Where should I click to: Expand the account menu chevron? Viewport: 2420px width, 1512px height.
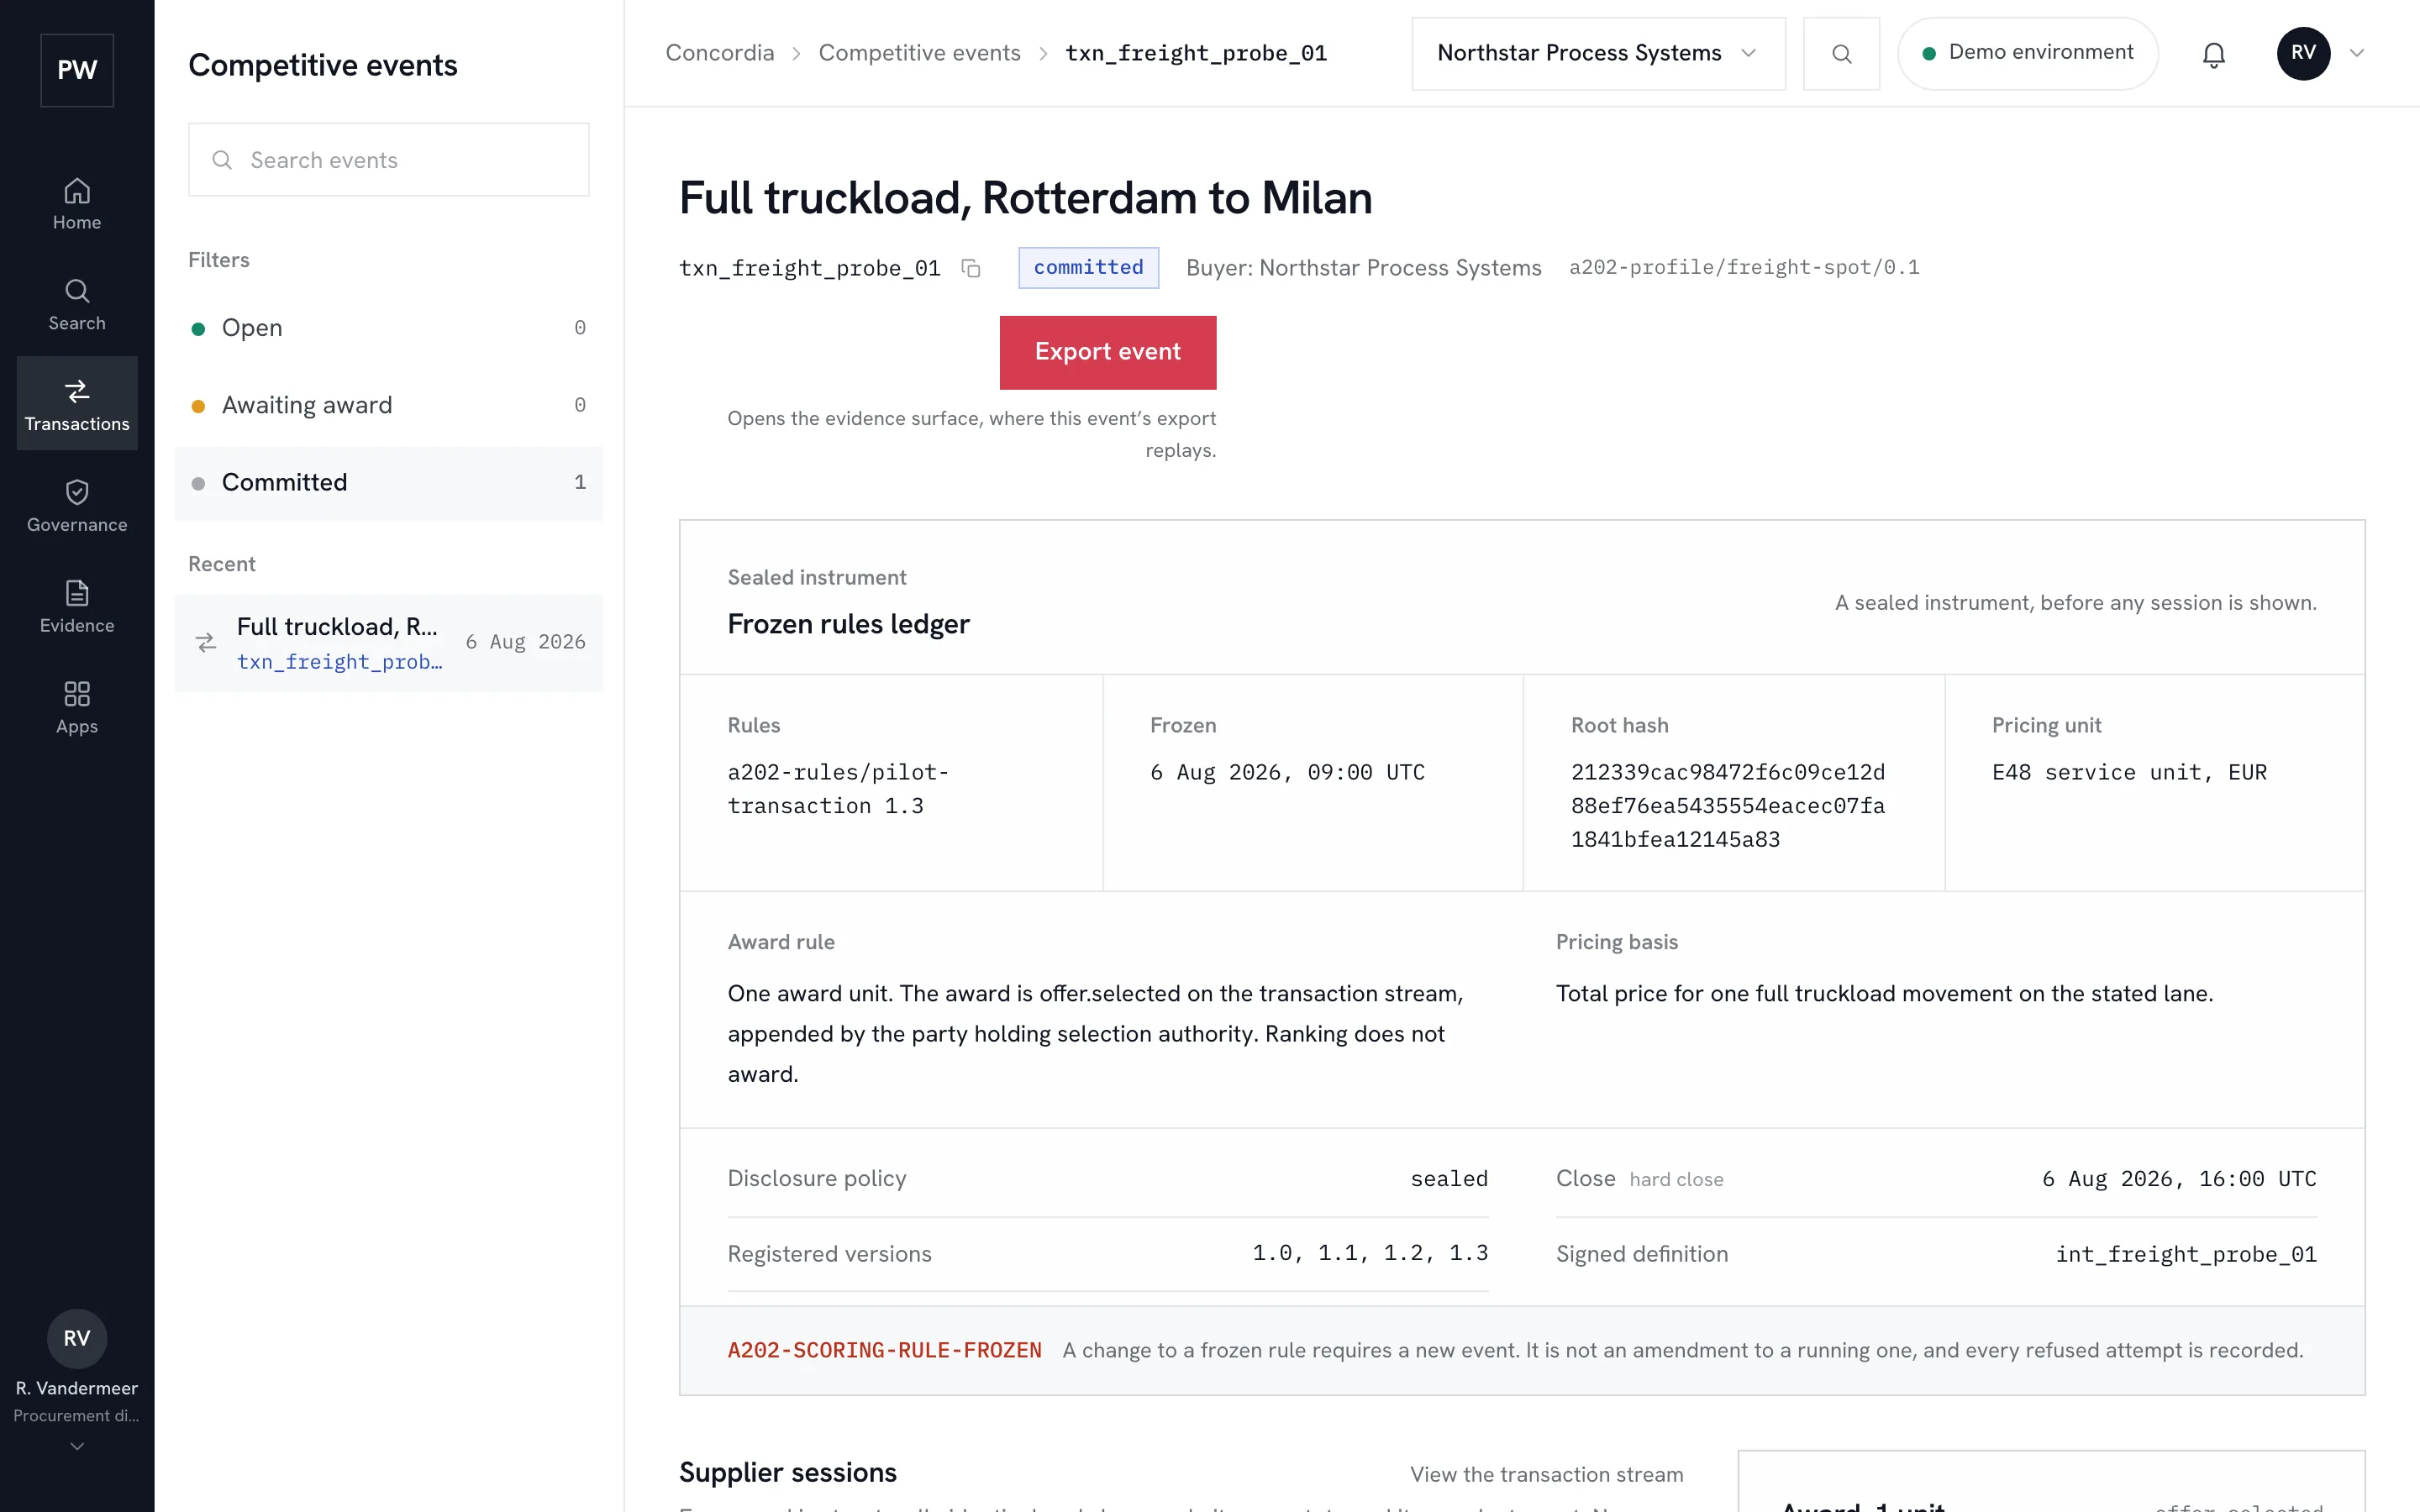pyautogui.click(x=2357, y=53)
